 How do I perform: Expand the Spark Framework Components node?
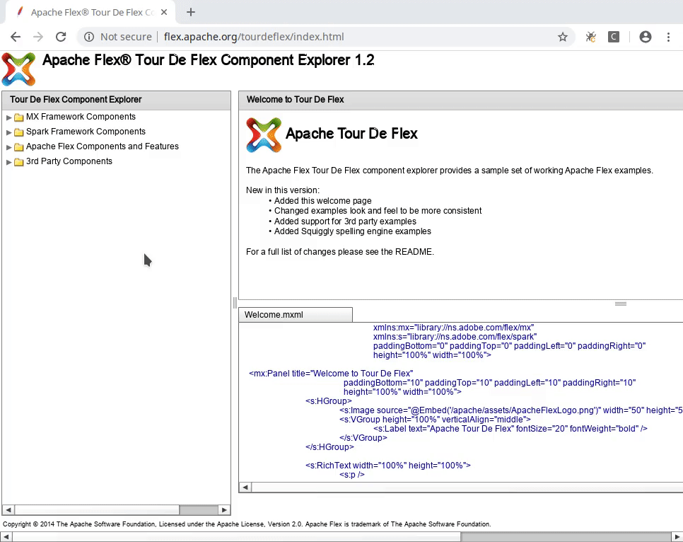[8, 132]
